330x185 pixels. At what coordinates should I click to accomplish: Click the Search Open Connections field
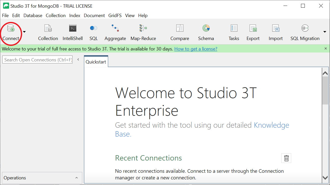pyautogui.click(x=37, y=60)
